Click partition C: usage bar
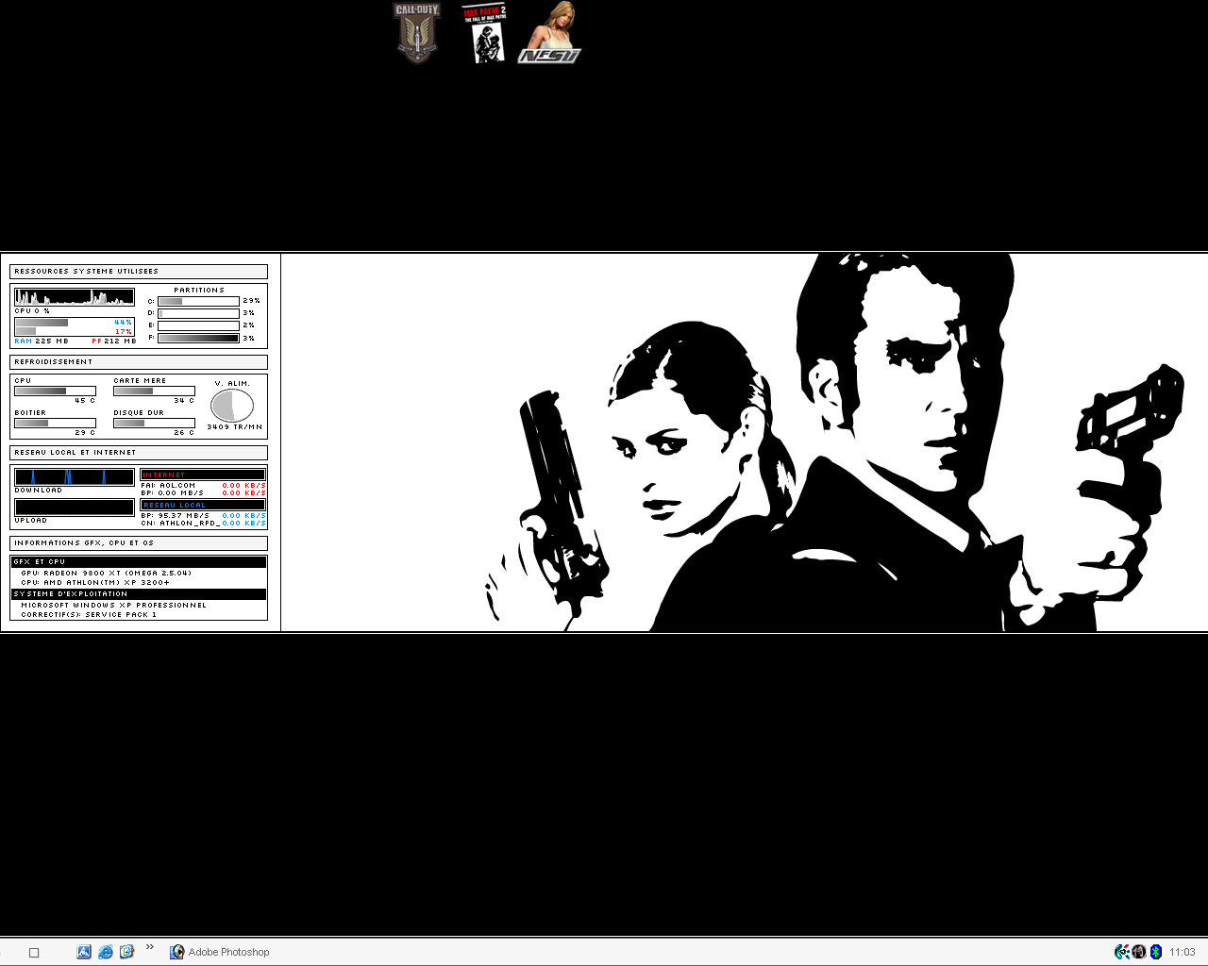1208x966 pixels. coord(198,301)
